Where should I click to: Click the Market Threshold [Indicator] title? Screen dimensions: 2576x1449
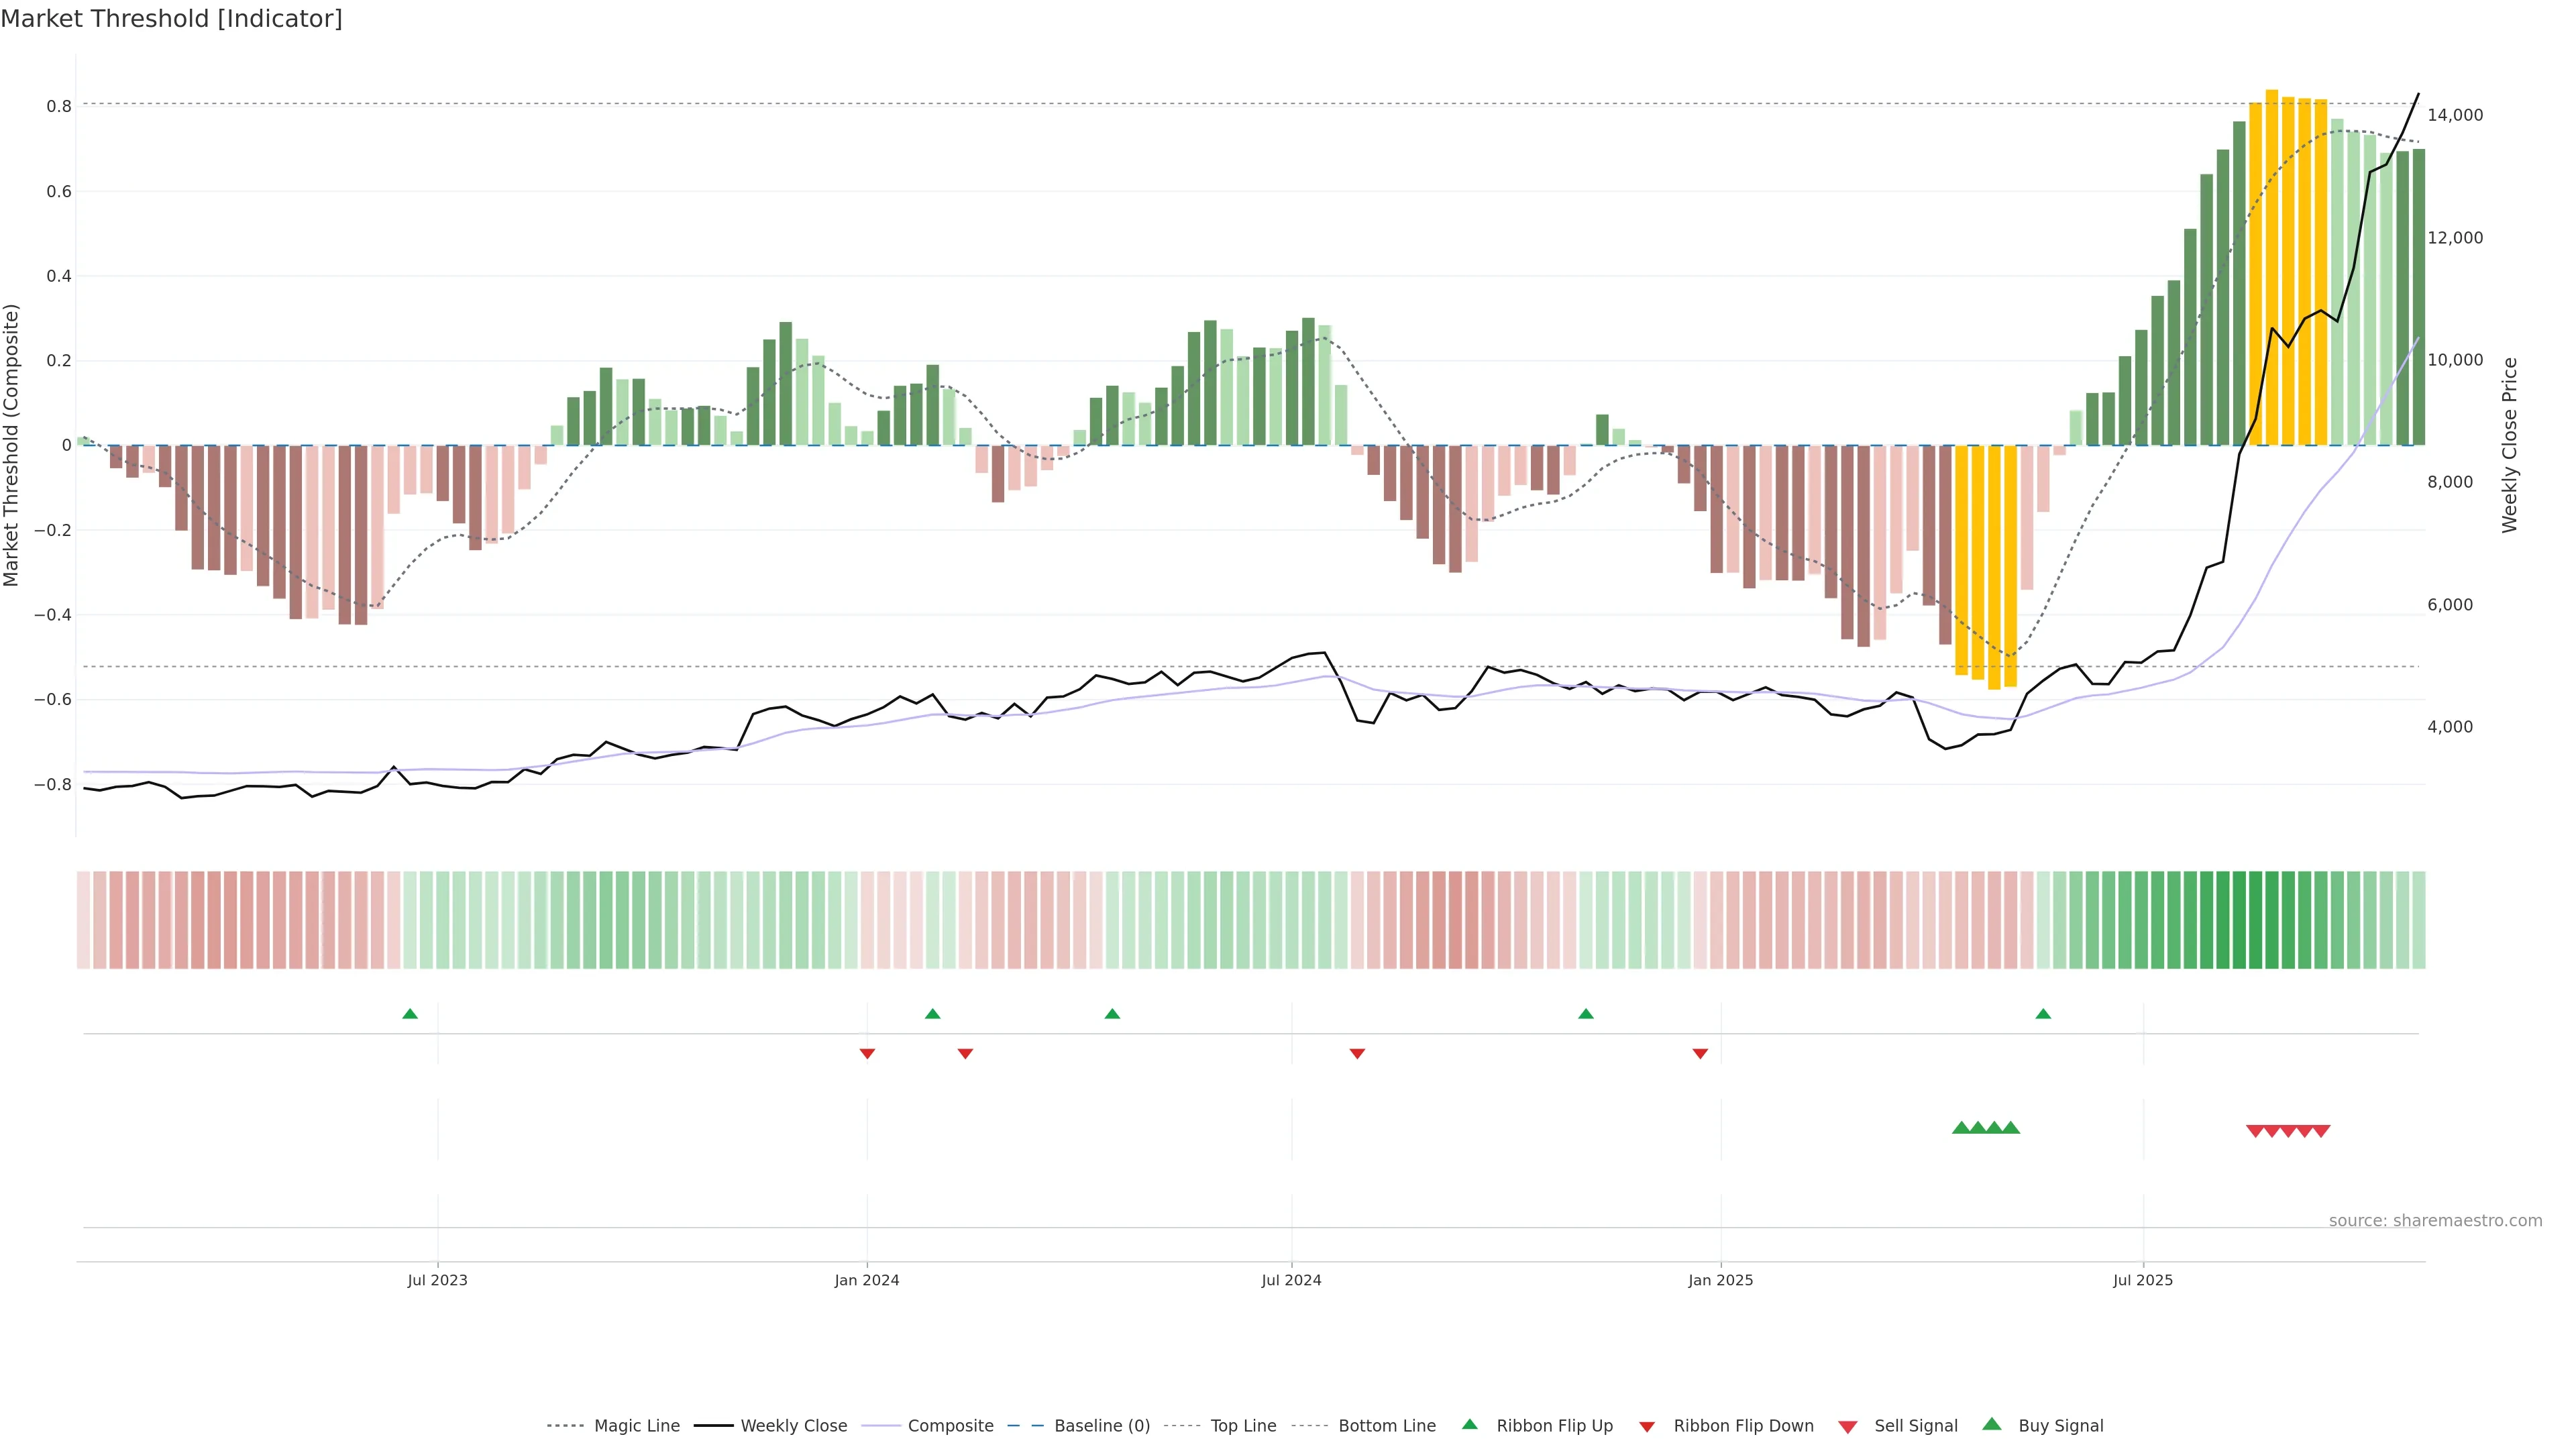pyautogui.click(x=171, y=19)
